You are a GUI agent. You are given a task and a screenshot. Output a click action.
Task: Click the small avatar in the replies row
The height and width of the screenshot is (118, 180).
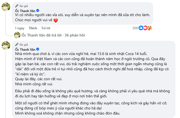pyautogui.click(x=17, y=35)
